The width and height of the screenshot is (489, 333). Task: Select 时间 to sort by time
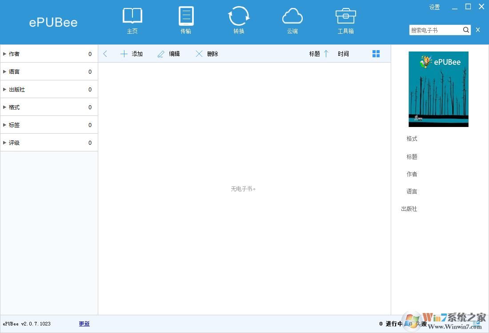pyautogui.click(x=343, y=53)
